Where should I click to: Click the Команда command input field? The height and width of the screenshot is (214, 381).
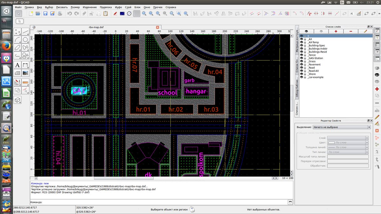164,202
